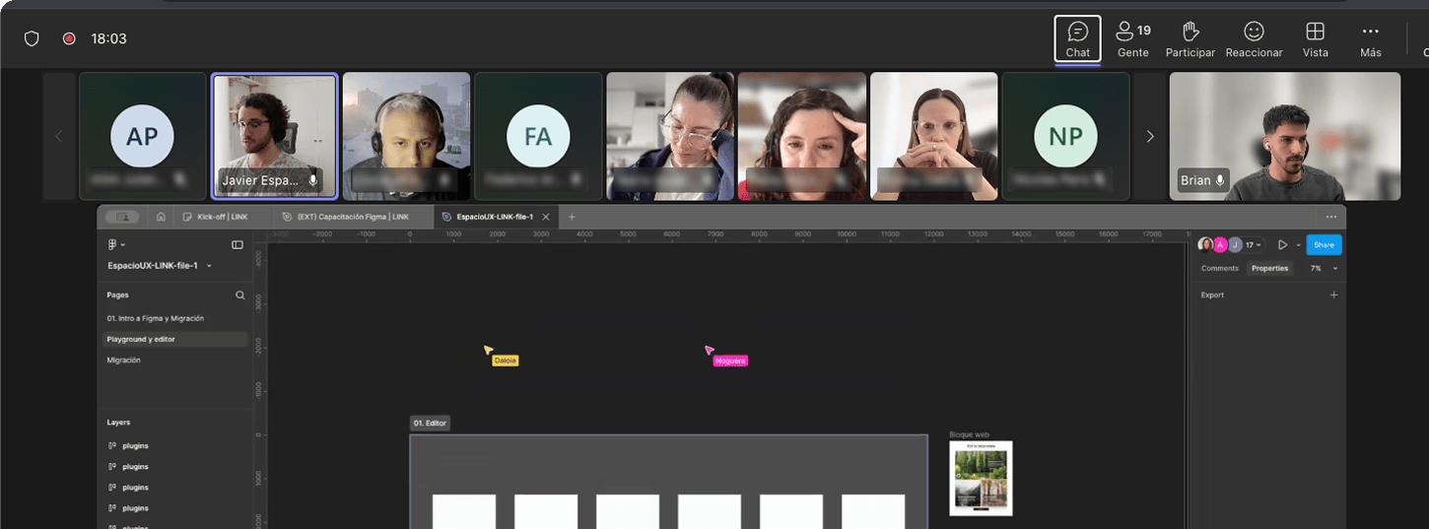Select the 01. Editor frame label

pyautogui.click(x=430, y=423)
